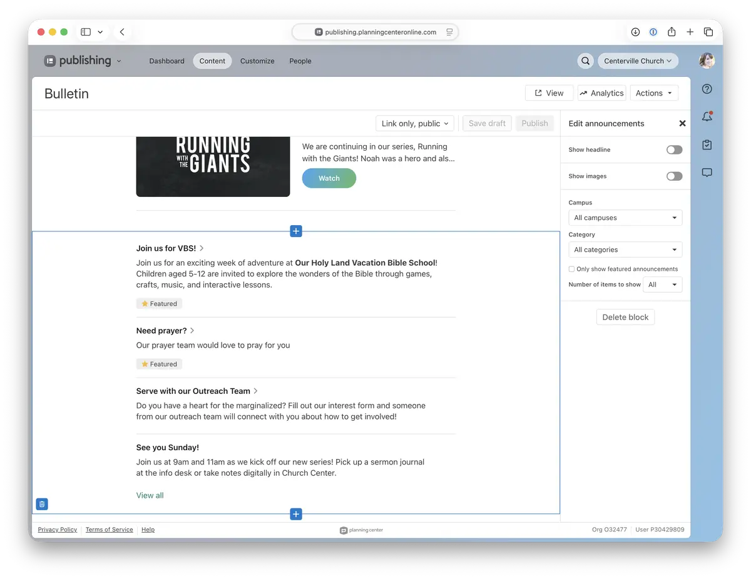Image resolution: width=751 pixels, height=579 pixels.
Task: Click the Safari address bar
Action: (x=375, y=32)
